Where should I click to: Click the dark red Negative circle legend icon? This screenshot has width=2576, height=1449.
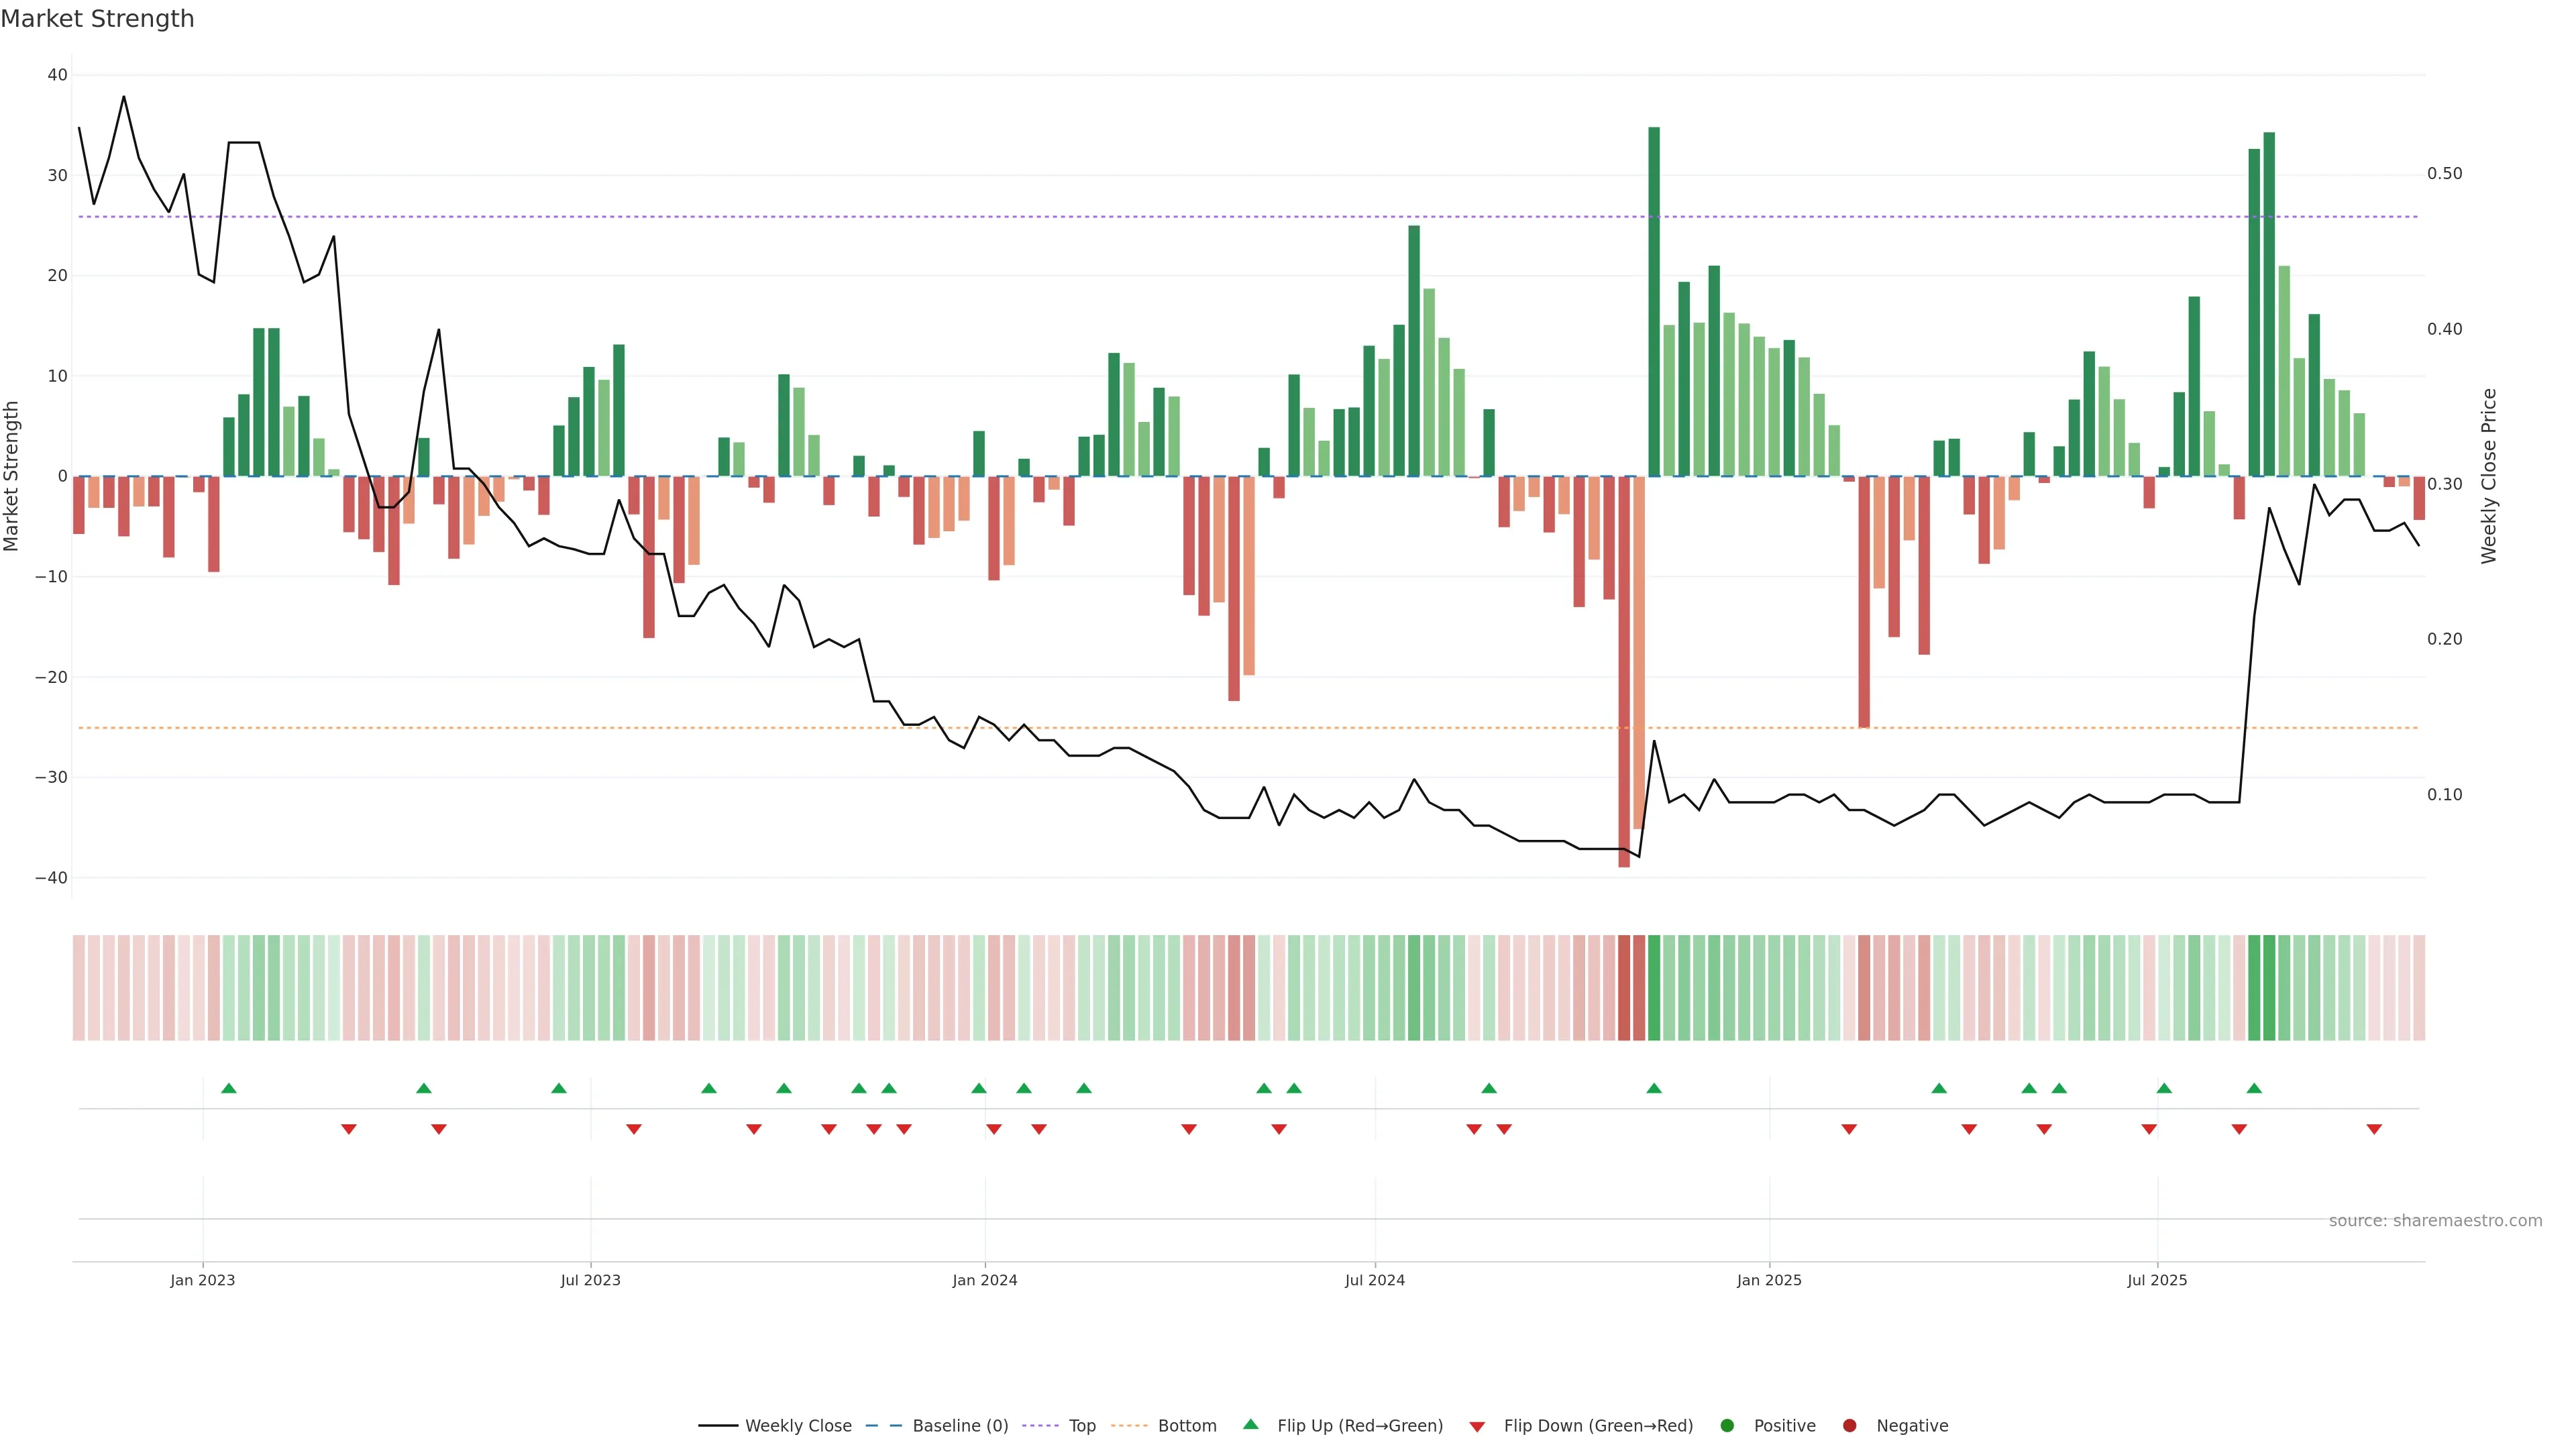pos(1849,1426)
